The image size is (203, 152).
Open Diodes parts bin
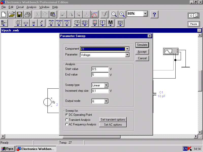pos(33,23)
